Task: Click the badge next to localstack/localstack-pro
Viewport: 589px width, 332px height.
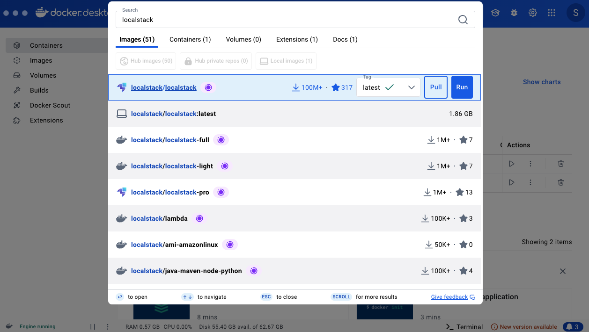Action: point(221,192)
